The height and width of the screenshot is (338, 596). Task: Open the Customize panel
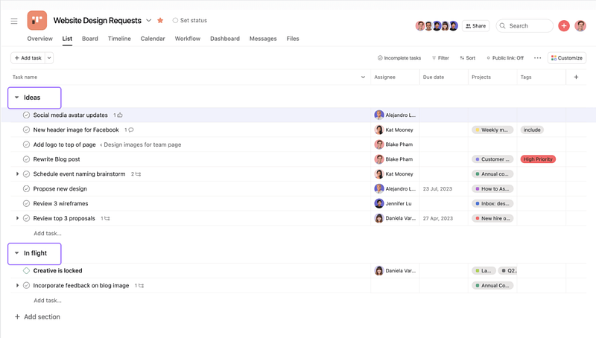pos(567,58)
